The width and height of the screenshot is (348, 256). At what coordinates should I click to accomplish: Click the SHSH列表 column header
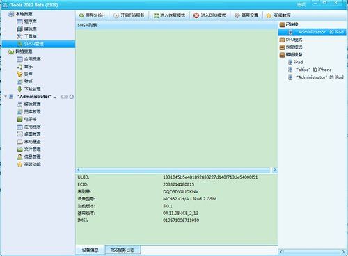pos(177,25)
